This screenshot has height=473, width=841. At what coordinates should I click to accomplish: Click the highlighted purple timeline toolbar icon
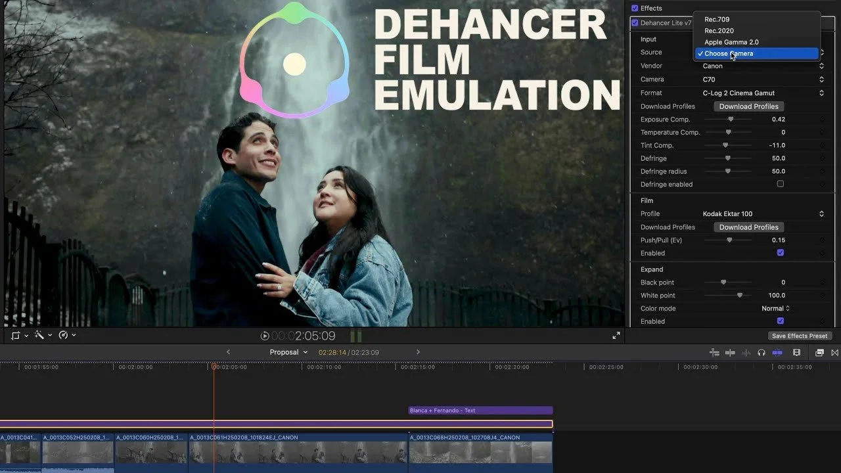pos(777,353)
